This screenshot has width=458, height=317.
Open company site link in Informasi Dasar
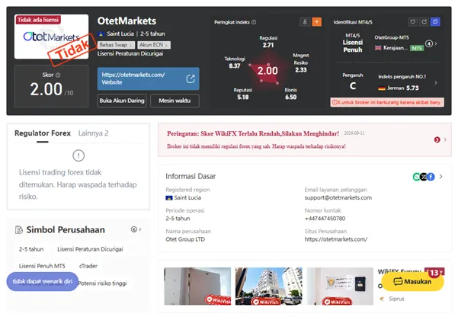pyautogui.click(x=336, y=239)
